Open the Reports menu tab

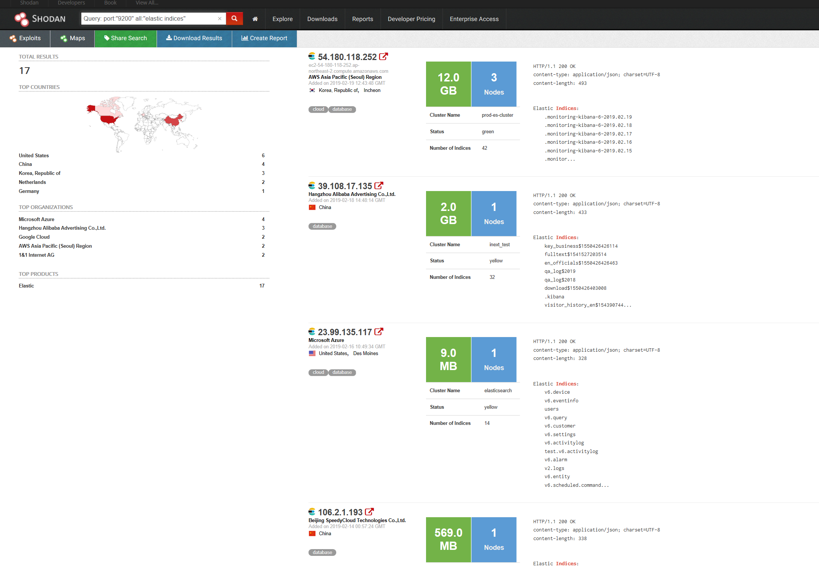point(362,19)
